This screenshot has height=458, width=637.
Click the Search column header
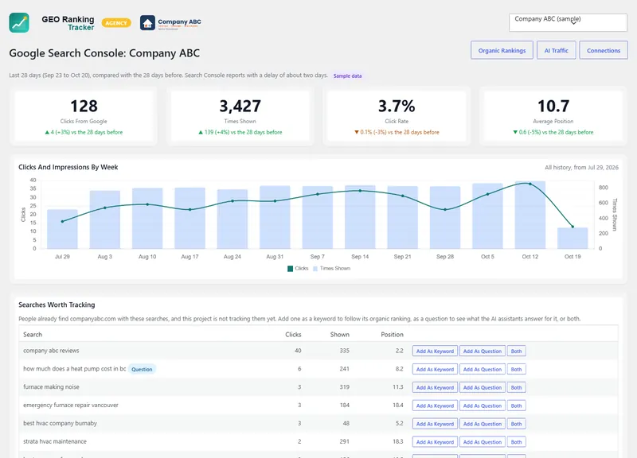pos(33,334)
